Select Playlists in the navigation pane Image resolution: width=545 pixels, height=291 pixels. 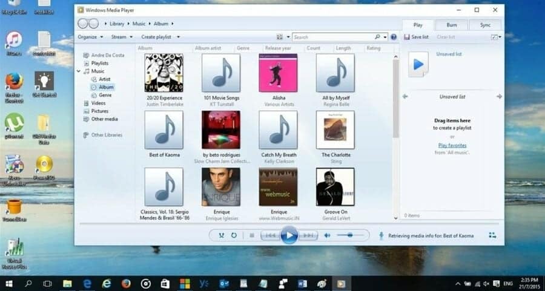99,63
